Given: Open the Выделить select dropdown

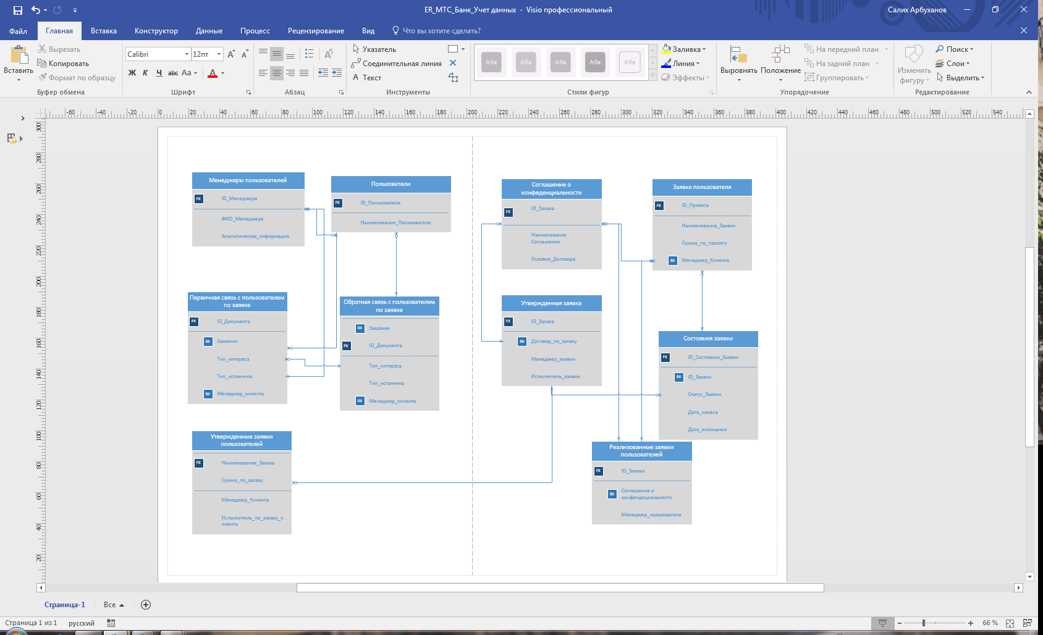Looking at the screenshot, I should tap(960, 78).
